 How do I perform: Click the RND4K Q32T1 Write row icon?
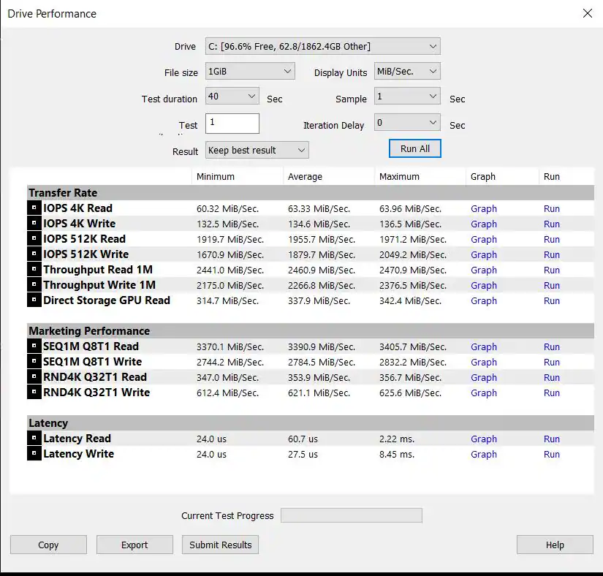coord(34,393)
